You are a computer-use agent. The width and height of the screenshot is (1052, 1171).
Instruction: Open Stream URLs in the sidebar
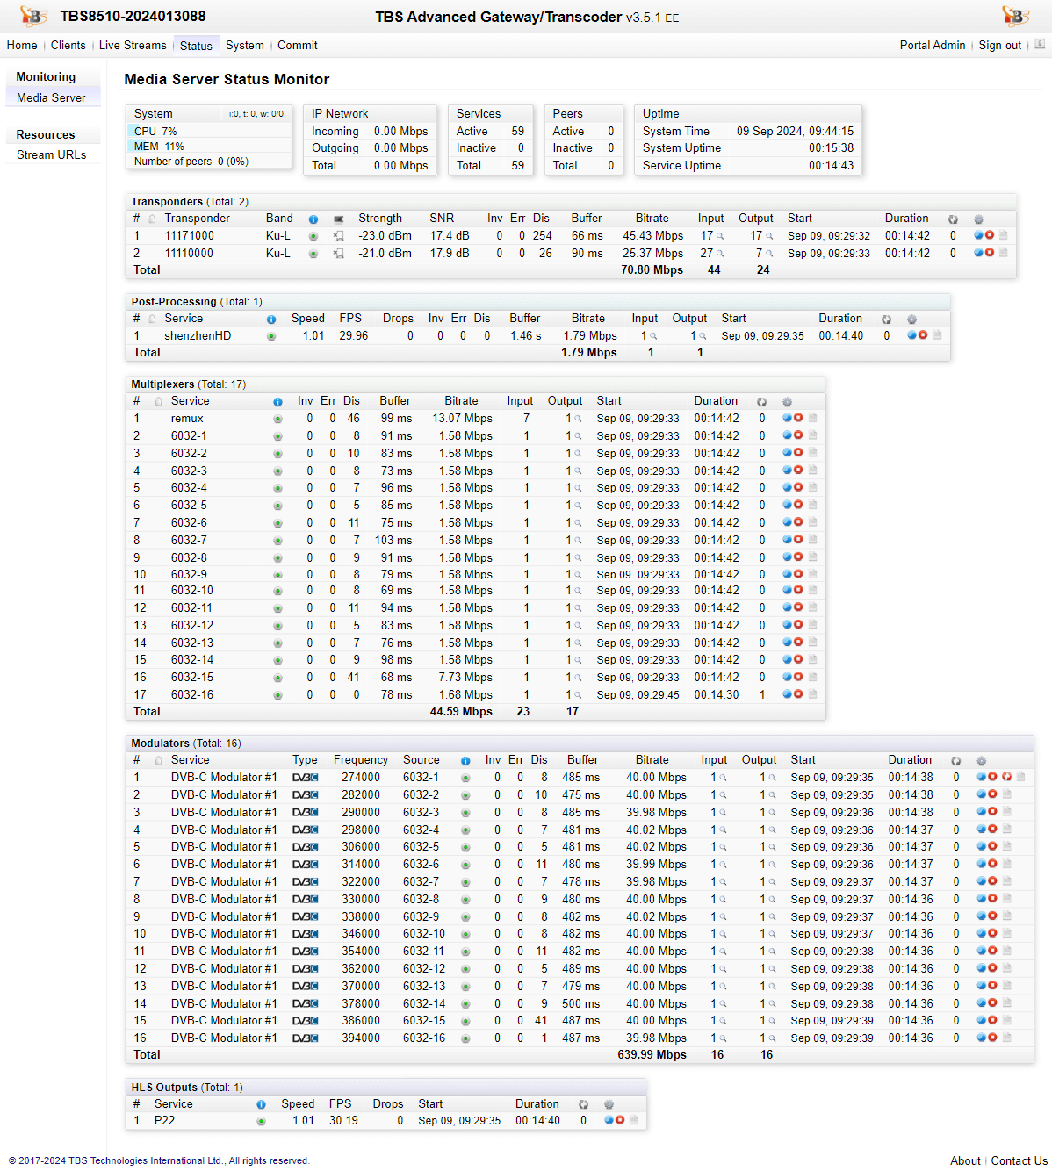(x=51, y=154)
